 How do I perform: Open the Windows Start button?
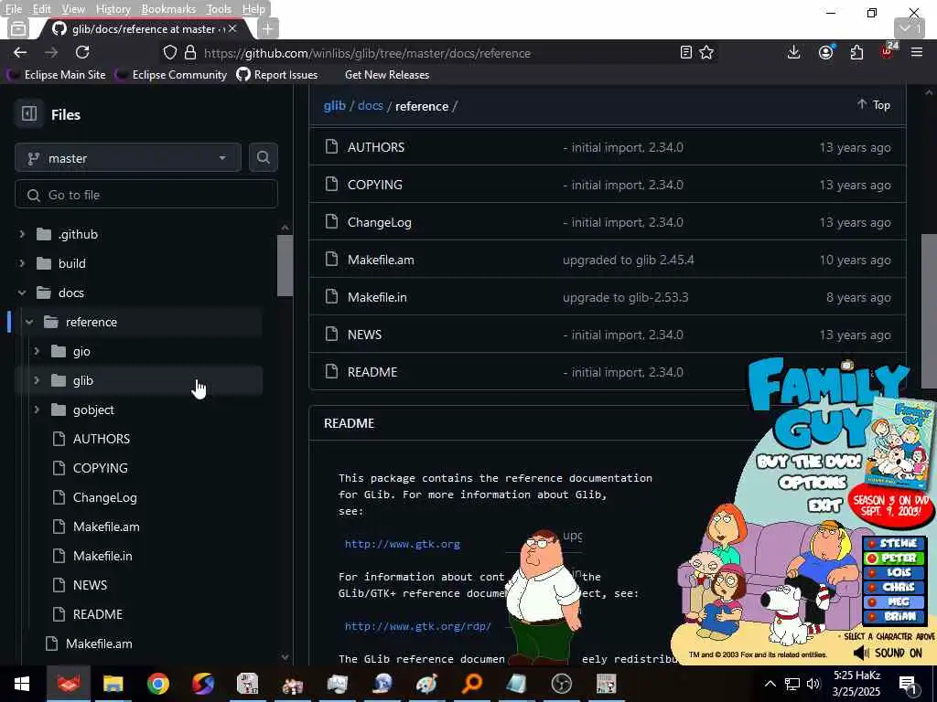coord(22,684)
